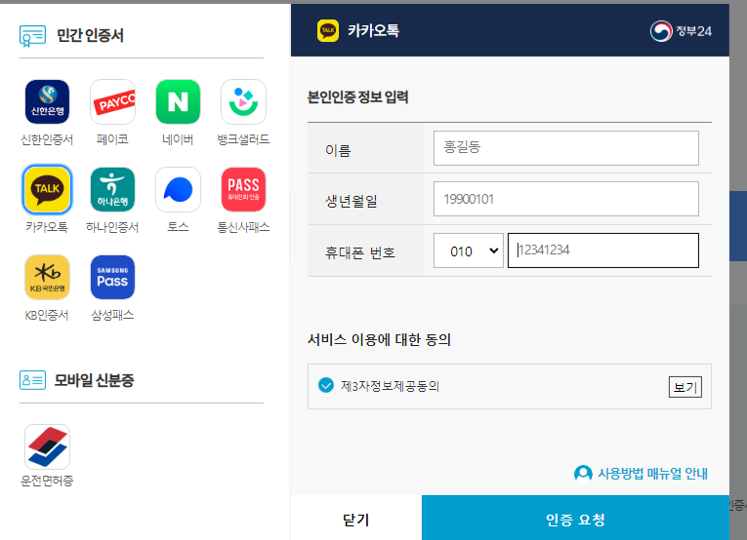Image resolution: width=747 pixels, height=540 pixels.
Task: Click the 운전면허증 label text
Action: [x=47, y=481]
